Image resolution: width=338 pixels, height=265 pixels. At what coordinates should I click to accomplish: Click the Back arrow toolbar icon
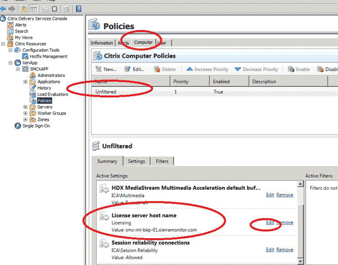click(x=3, y=9)
